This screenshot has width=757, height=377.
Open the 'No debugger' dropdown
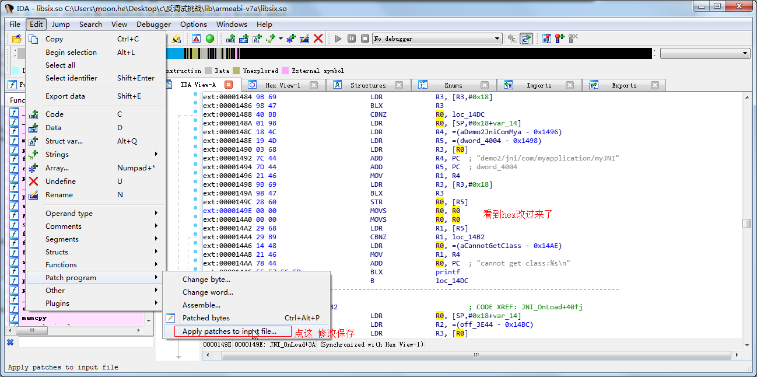437,39
